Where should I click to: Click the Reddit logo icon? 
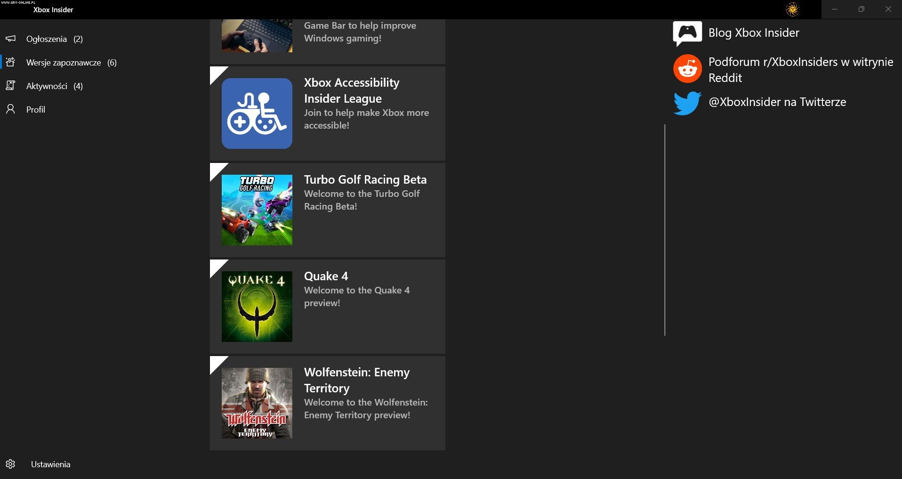coord(687,69)
